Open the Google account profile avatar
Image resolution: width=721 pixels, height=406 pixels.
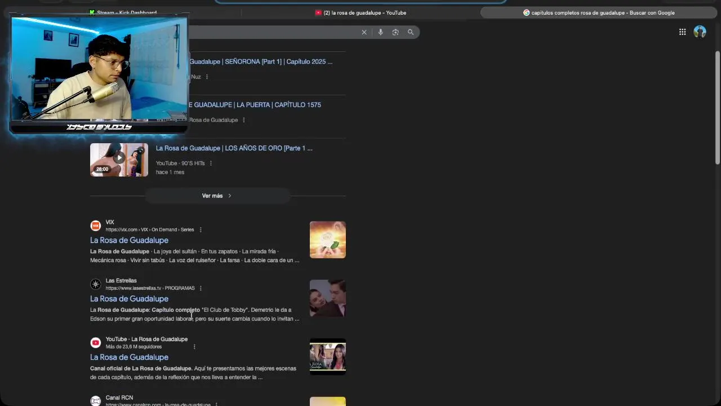tap(700, 32)
